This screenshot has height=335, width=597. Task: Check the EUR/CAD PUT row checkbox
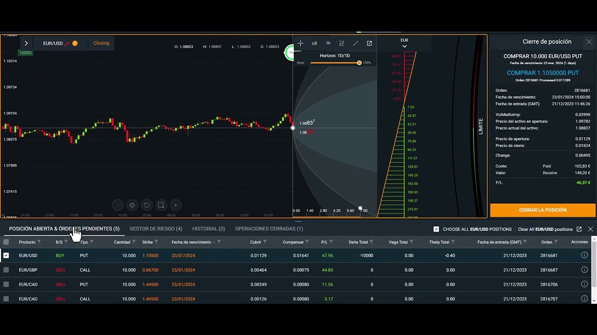(6, 284)
